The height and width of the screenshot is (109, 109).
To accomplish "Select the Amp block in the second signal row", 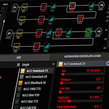I will 41,19.
